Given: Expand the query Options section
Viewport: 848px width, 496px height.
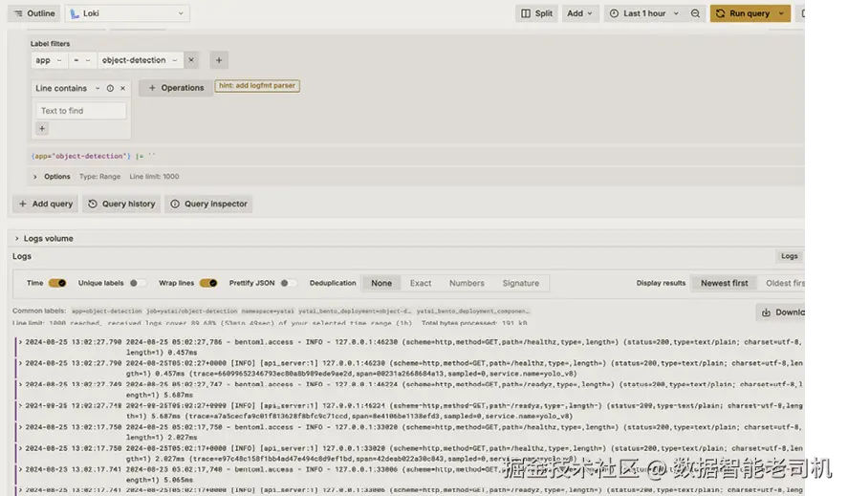Looking at the screenshot, I should 52,177.
